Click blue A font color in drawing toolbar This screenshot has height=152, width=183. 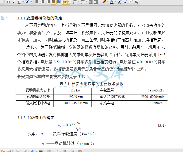32,151
